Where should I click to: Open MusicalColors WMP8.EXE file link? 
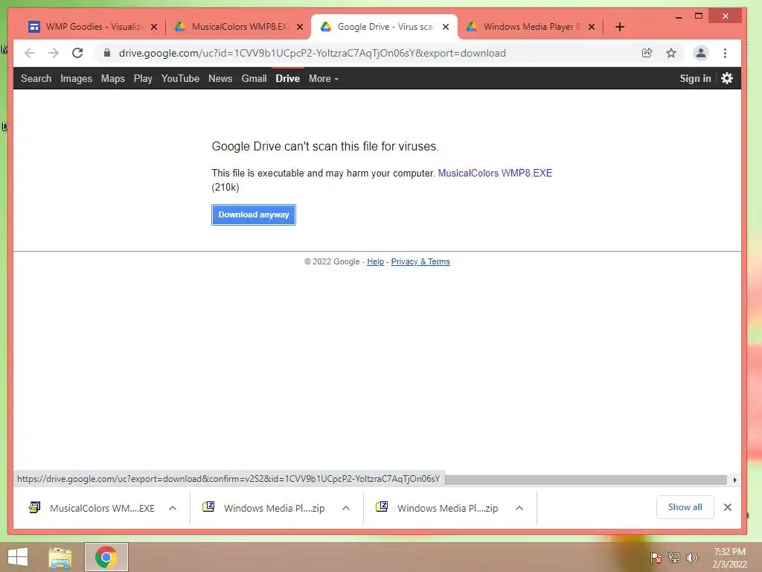click(495, 173)
